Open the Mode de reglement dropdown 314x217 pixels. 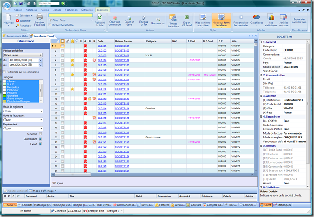point(41,111)
